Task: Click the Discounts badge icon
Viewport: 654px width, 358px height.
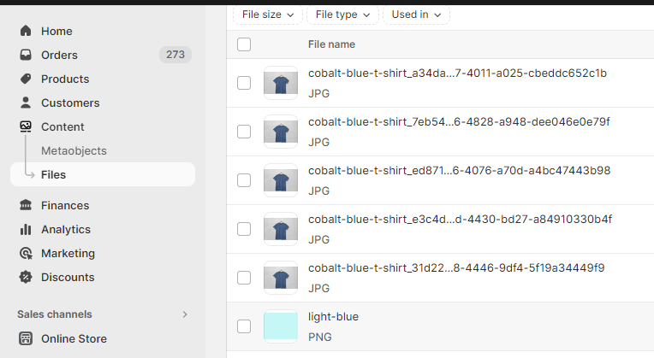Action: click(x=25, y=277)
